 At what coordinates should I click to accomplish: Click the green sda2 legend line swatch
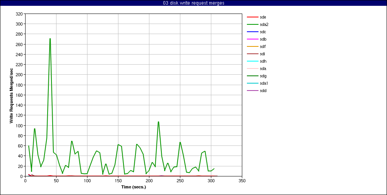pos(252,24)
